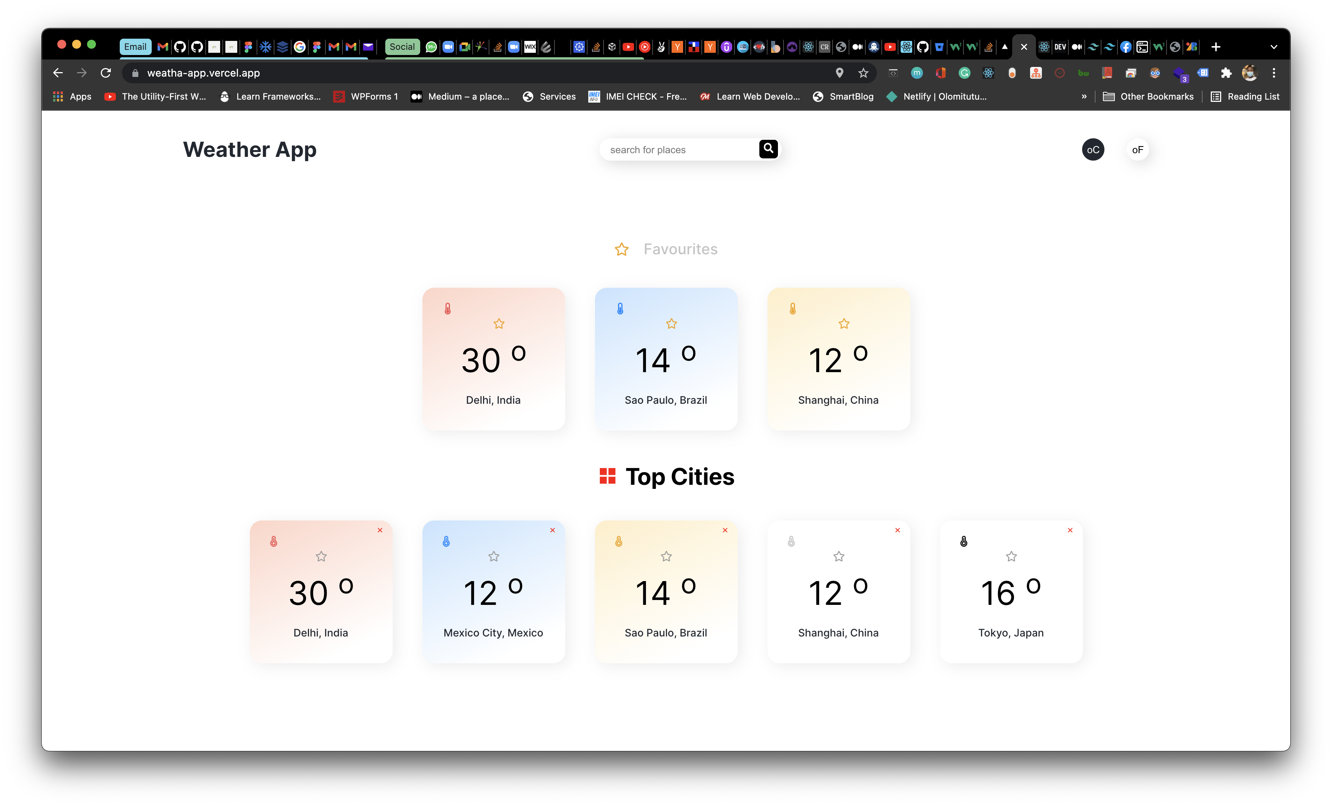This screenshot has height=806, width=1332.
Task: Star the Sao Paulo card in Top Cities
Action: 666,556
